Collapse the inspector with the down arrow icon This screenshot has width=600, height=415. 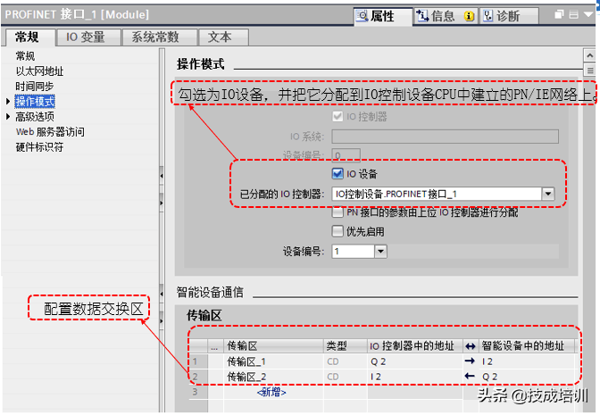click(588, 14)
